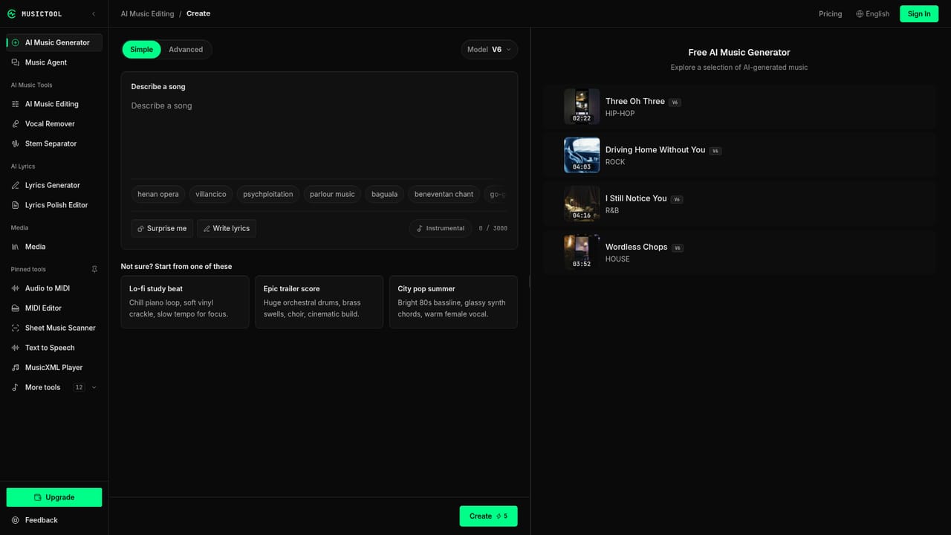
Task: Open the MusicXML Player
Action: coord(54,367)
